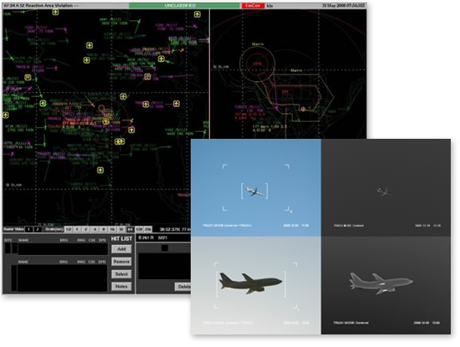The width and height of the screenshot is (460, 347).
Task: Click the partially visible Delete button
Action: [183, 287]
